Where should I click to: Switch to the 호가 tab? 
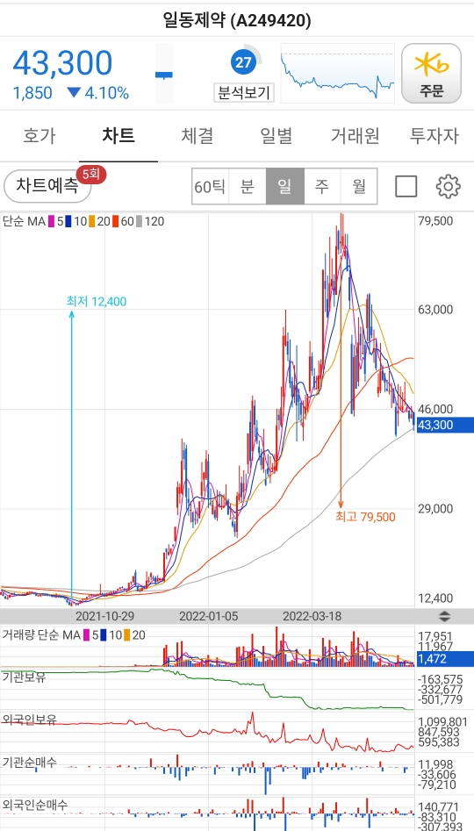(x=39, y=136)
